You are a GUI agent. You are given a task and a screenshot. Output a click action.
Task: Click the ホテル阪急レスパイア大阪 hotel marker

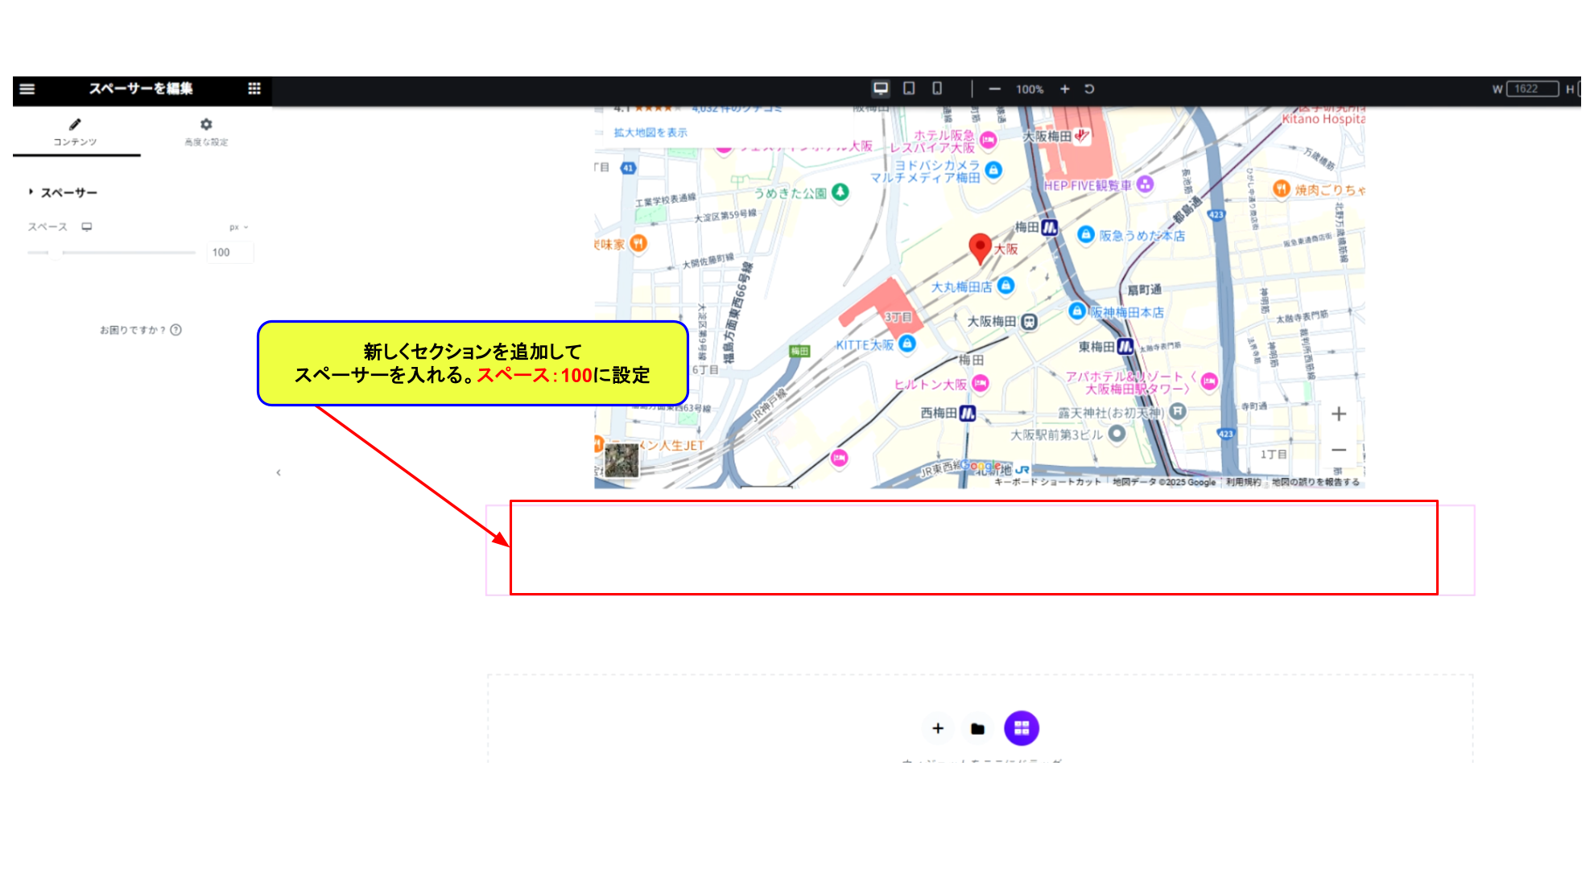pos(989,140)
